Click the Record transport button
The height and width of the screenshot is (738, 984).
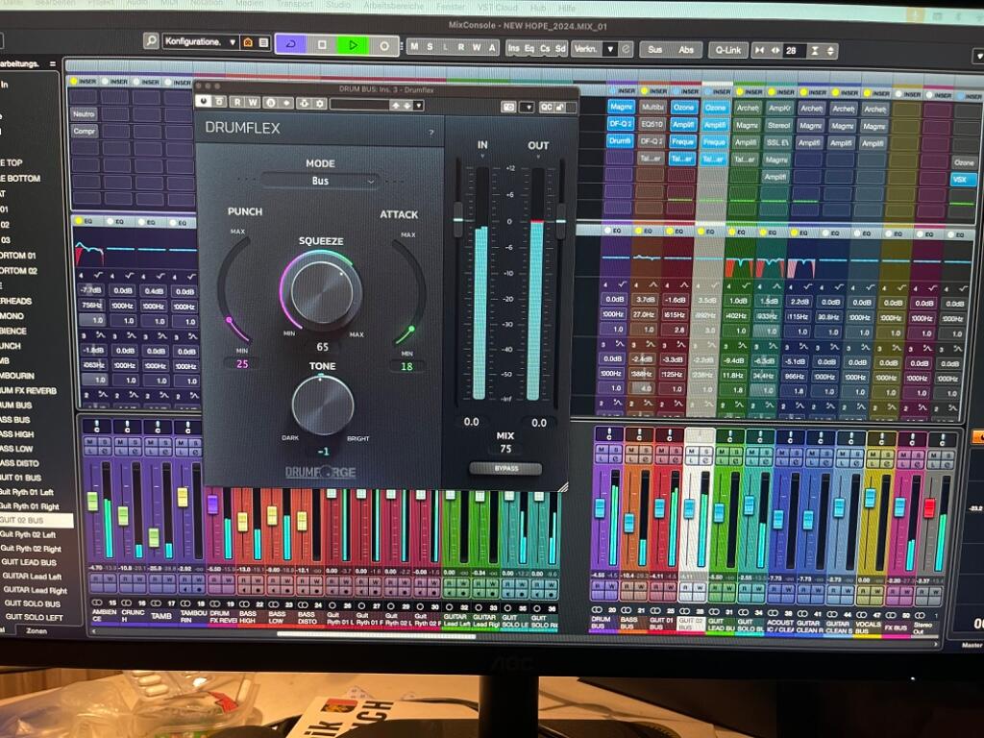[384, 46]
